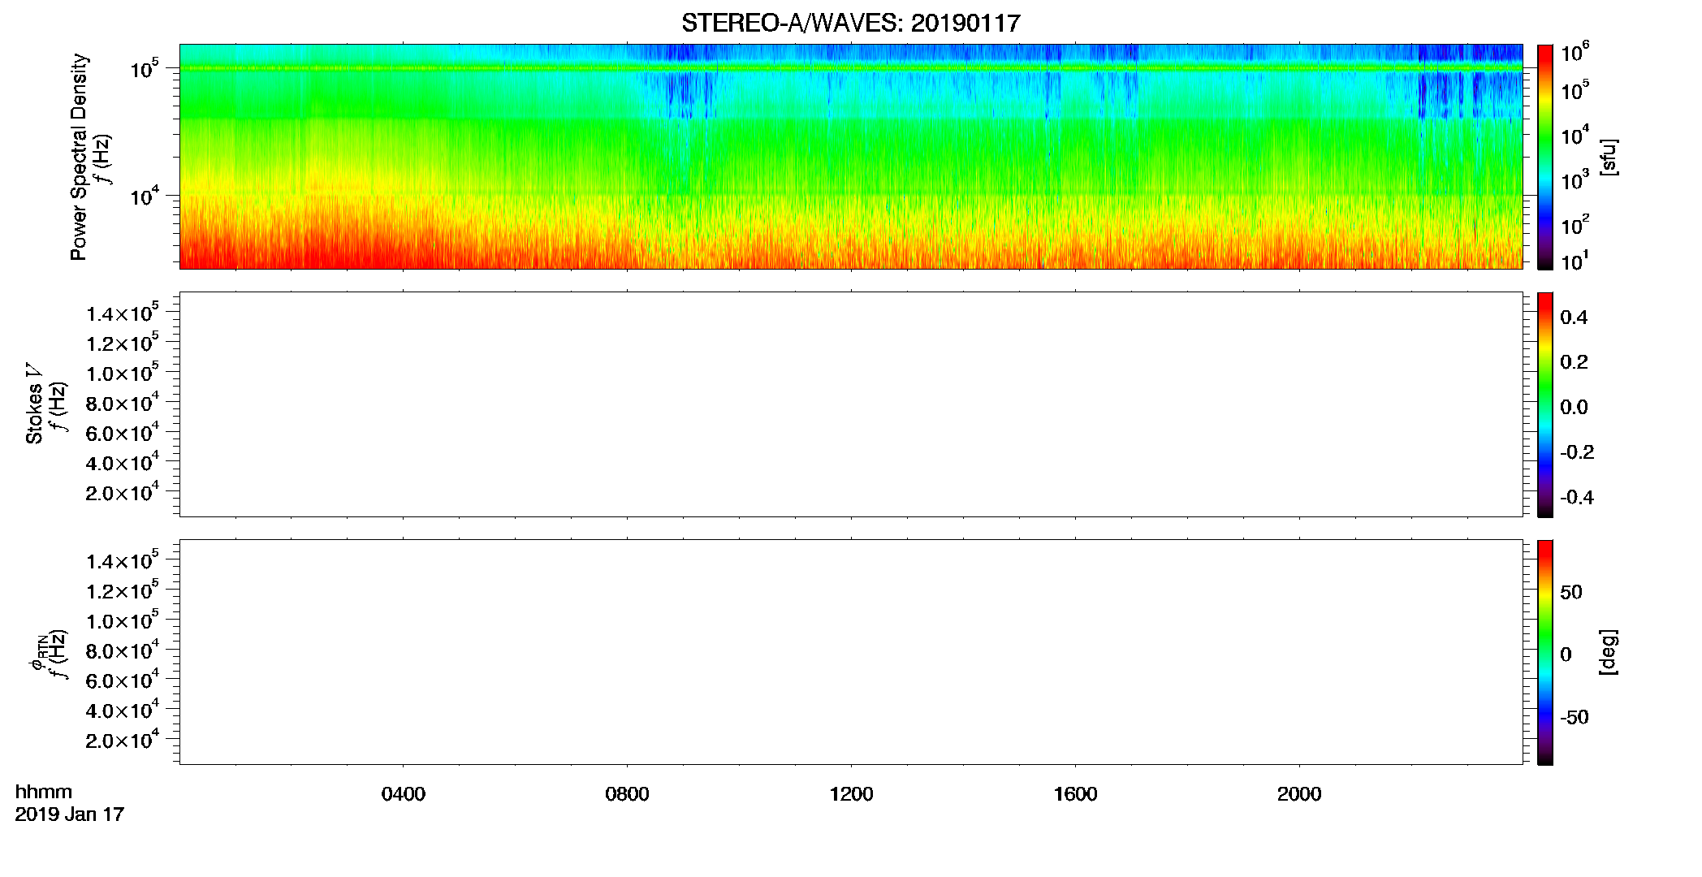The width and height of the screenshot is (1702, 877).
Task: Select the 0800 time axis label
Action: pos(627,794)
